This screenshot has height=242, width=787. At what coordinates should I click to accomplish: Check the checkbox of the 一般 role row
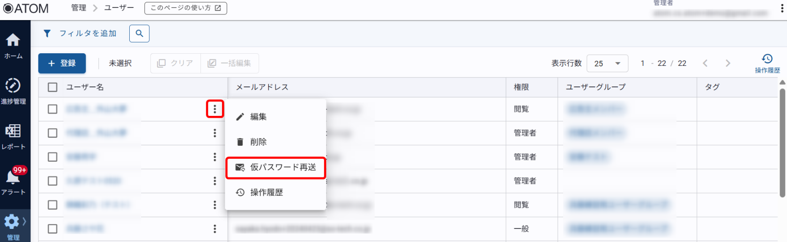pyautogui.click(x=52, y=229)
